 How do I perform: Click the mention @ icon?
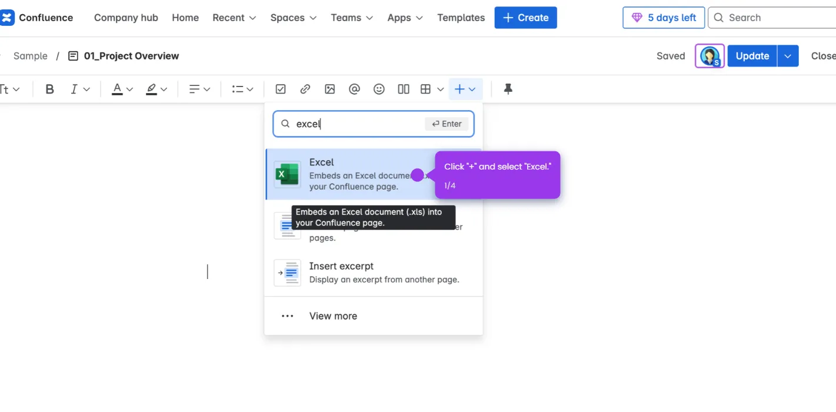click(354, 89)
